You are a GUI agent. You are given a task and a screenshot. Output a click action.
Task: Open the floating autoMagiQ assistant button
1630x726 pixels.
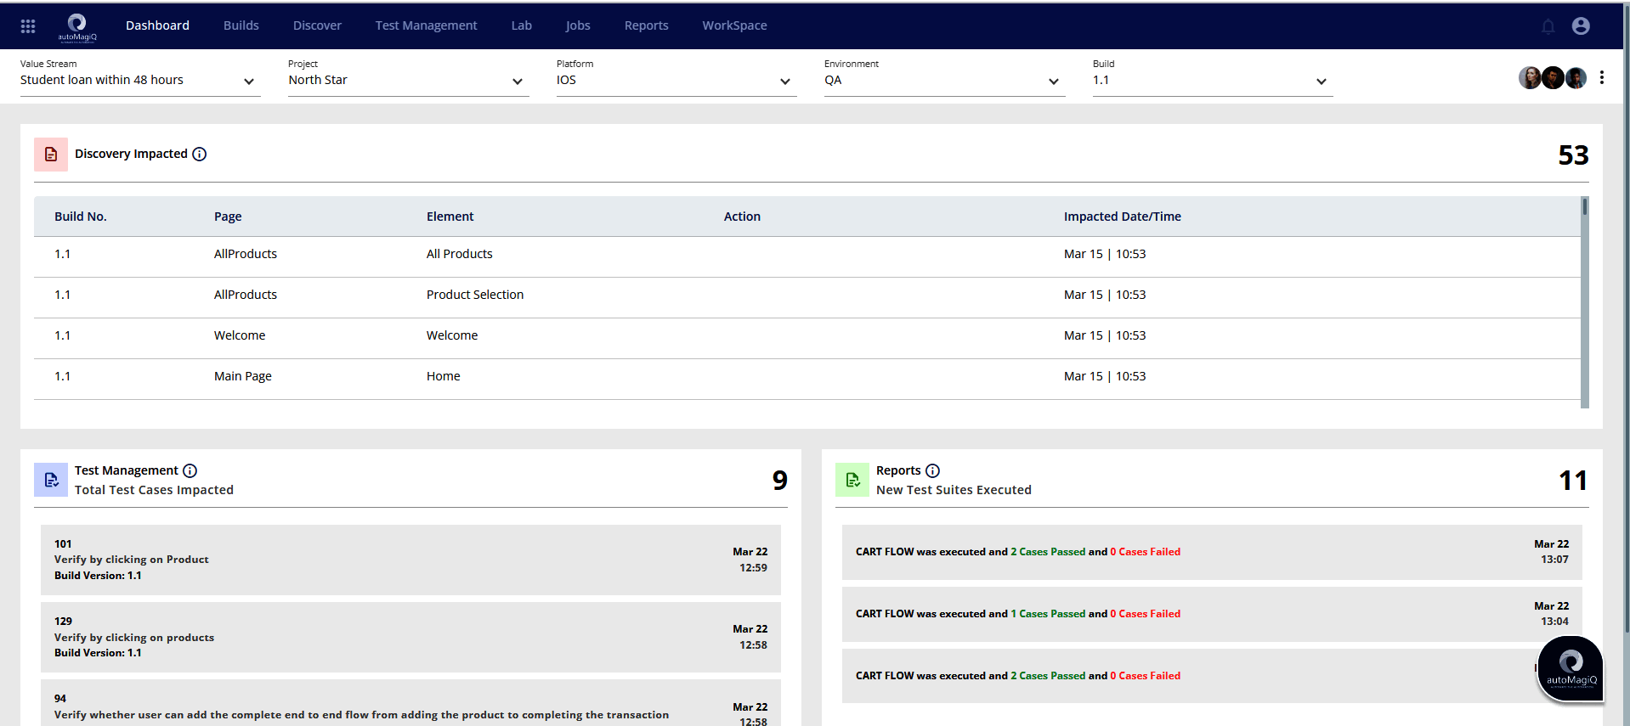(x=1571, y=669)
